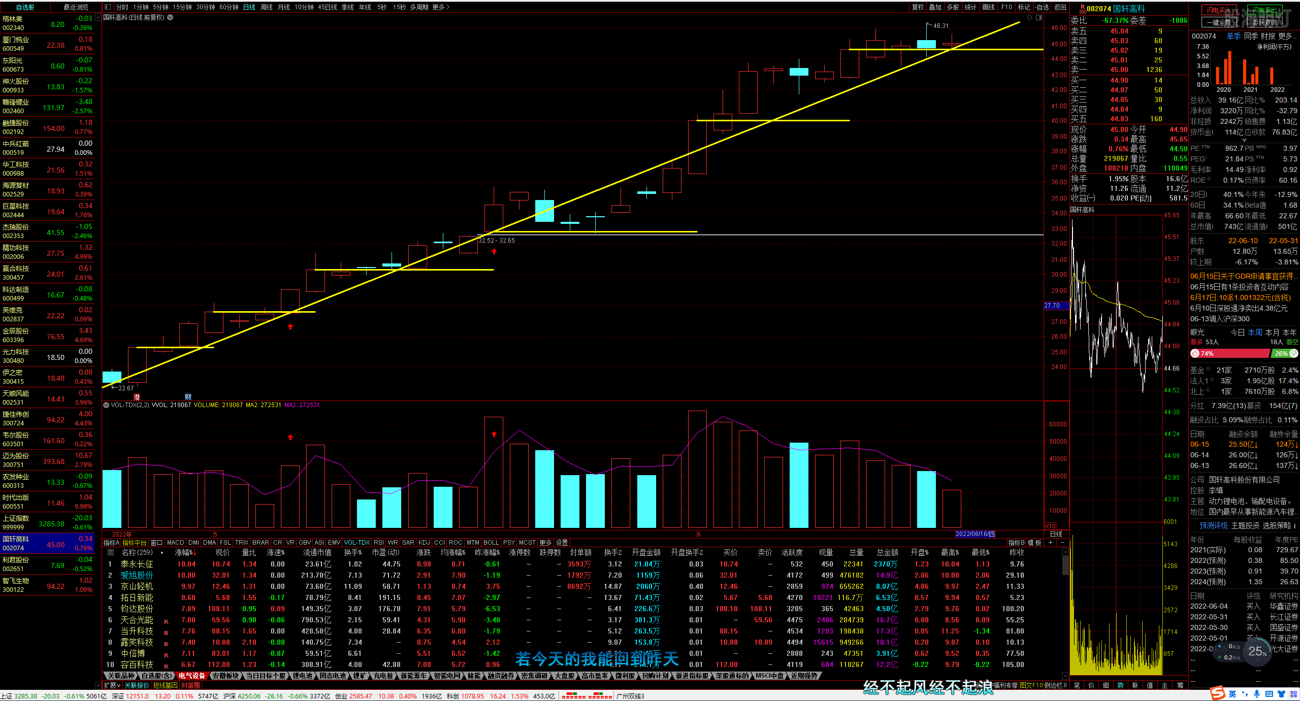Click the 价 price icon below minute chart
1300x701 pixels.
tap(1091, 685)
